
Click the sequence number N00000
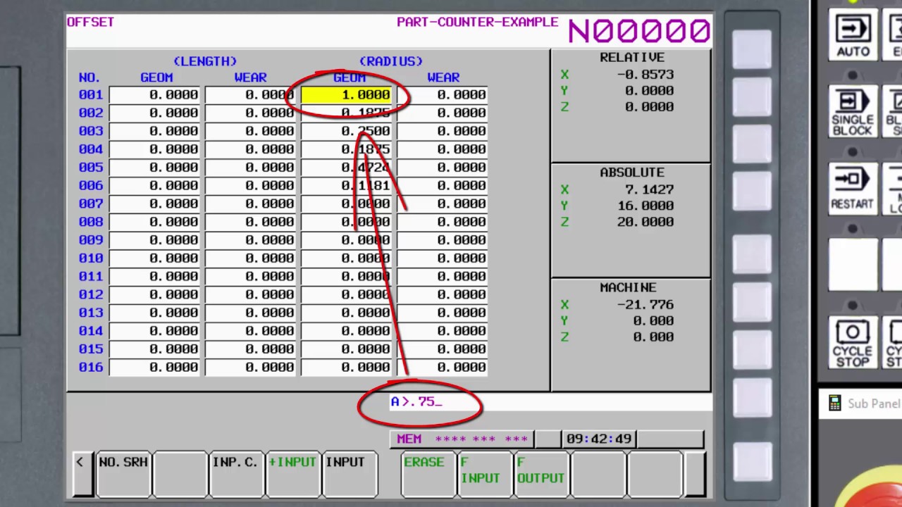[639, 31]
